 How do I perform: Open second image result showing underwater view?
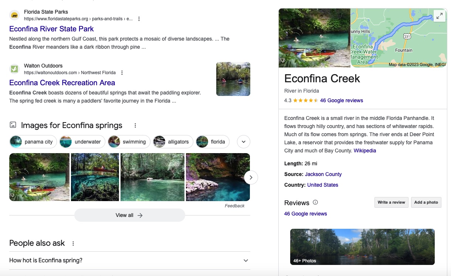tap(95, 177)
